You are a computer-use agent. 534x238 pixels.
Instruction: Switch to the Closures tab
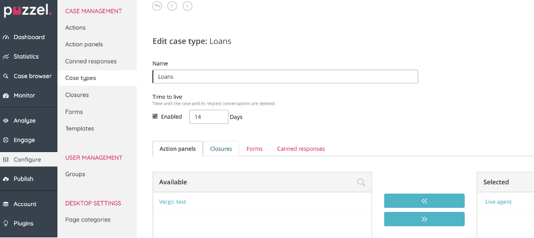[221, 149]
